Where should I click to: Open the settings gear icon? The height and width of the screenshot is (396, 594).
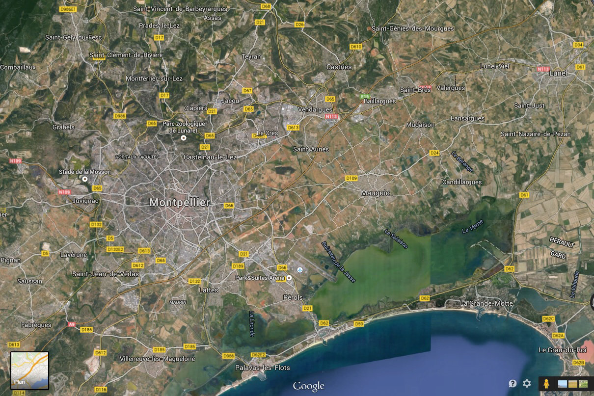click(527, 383)
